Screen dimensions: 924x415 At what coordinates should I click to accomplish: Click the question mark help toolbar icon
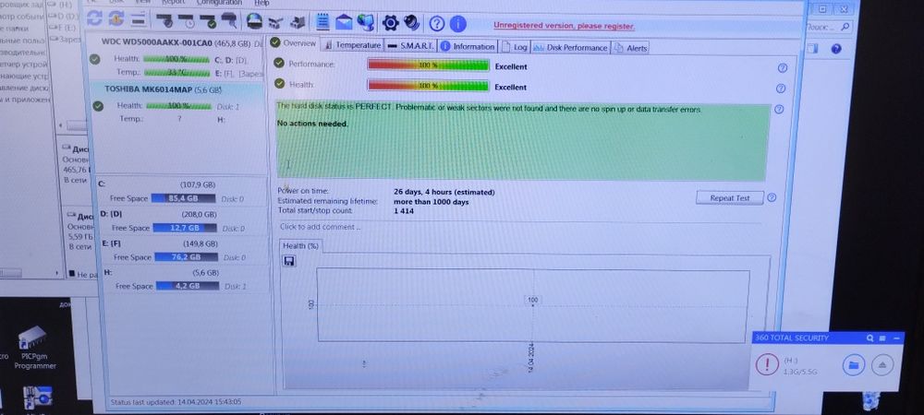pos(437,23)
